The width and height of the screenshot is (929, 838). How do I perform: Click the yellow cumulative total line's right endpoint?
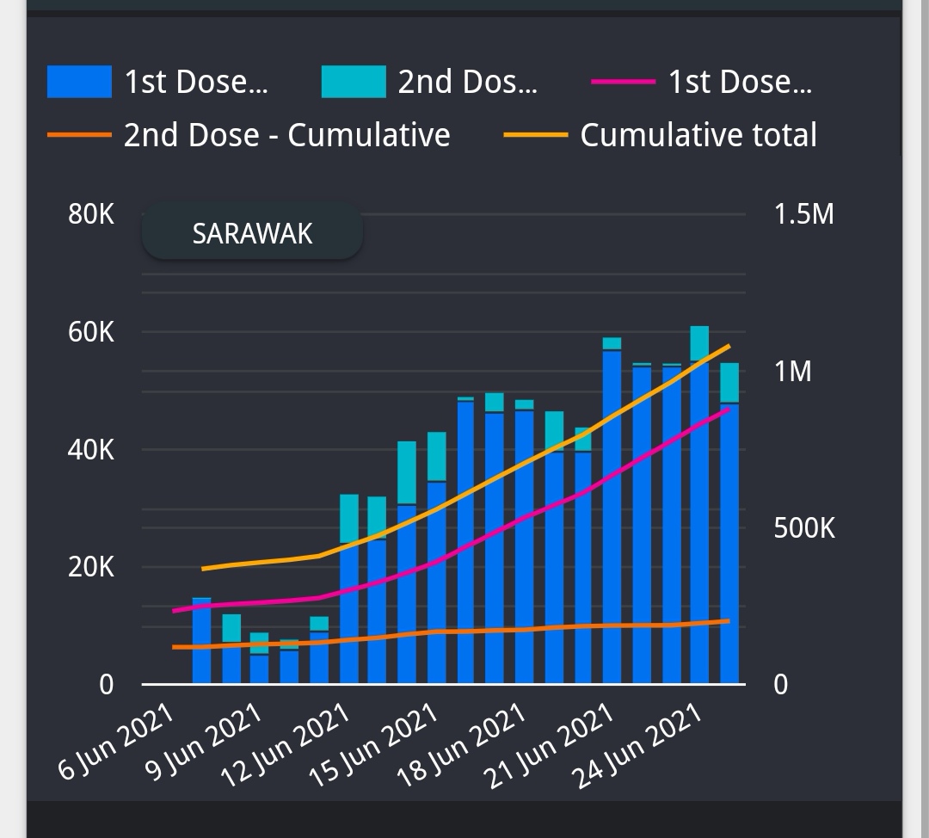point(729,346)
